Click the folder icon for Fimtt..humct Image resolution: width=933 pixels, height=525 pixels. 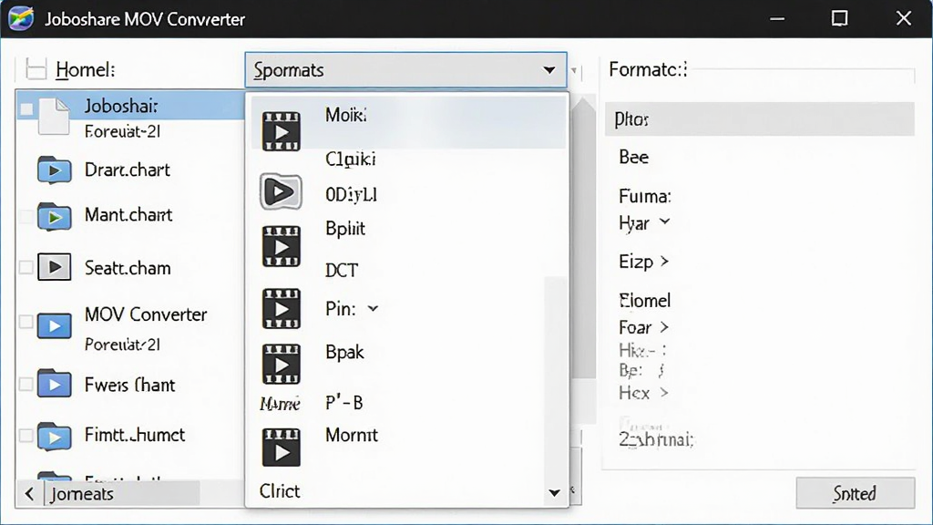(54, 437)
